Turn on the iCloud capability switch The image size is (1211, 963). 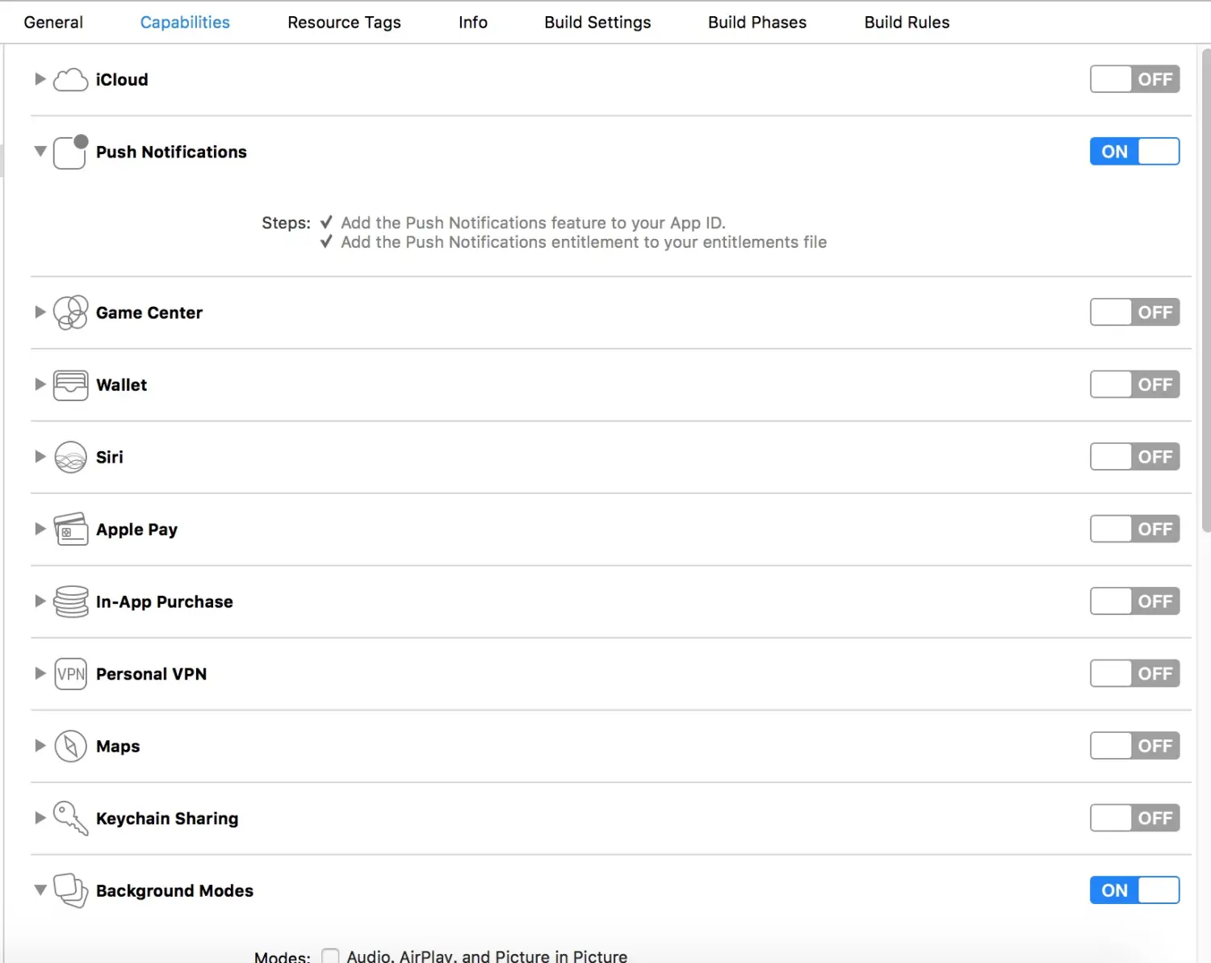click(1134, 79)
